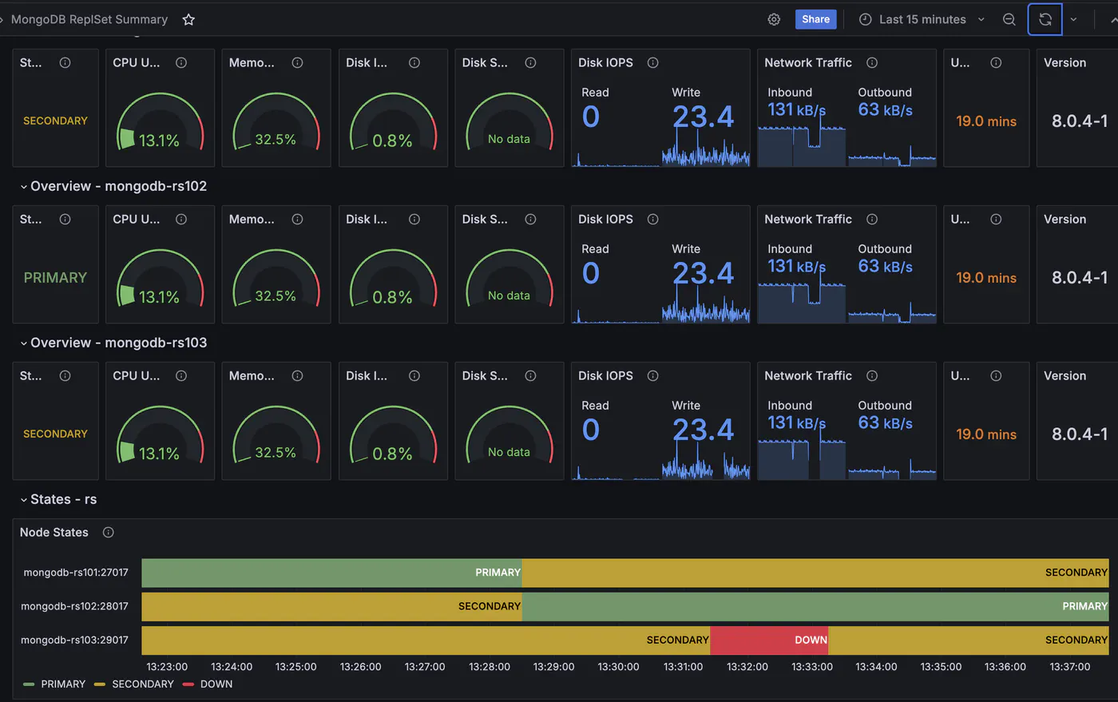Show info icon of rs103 Memory panel

tap(297, 375)
